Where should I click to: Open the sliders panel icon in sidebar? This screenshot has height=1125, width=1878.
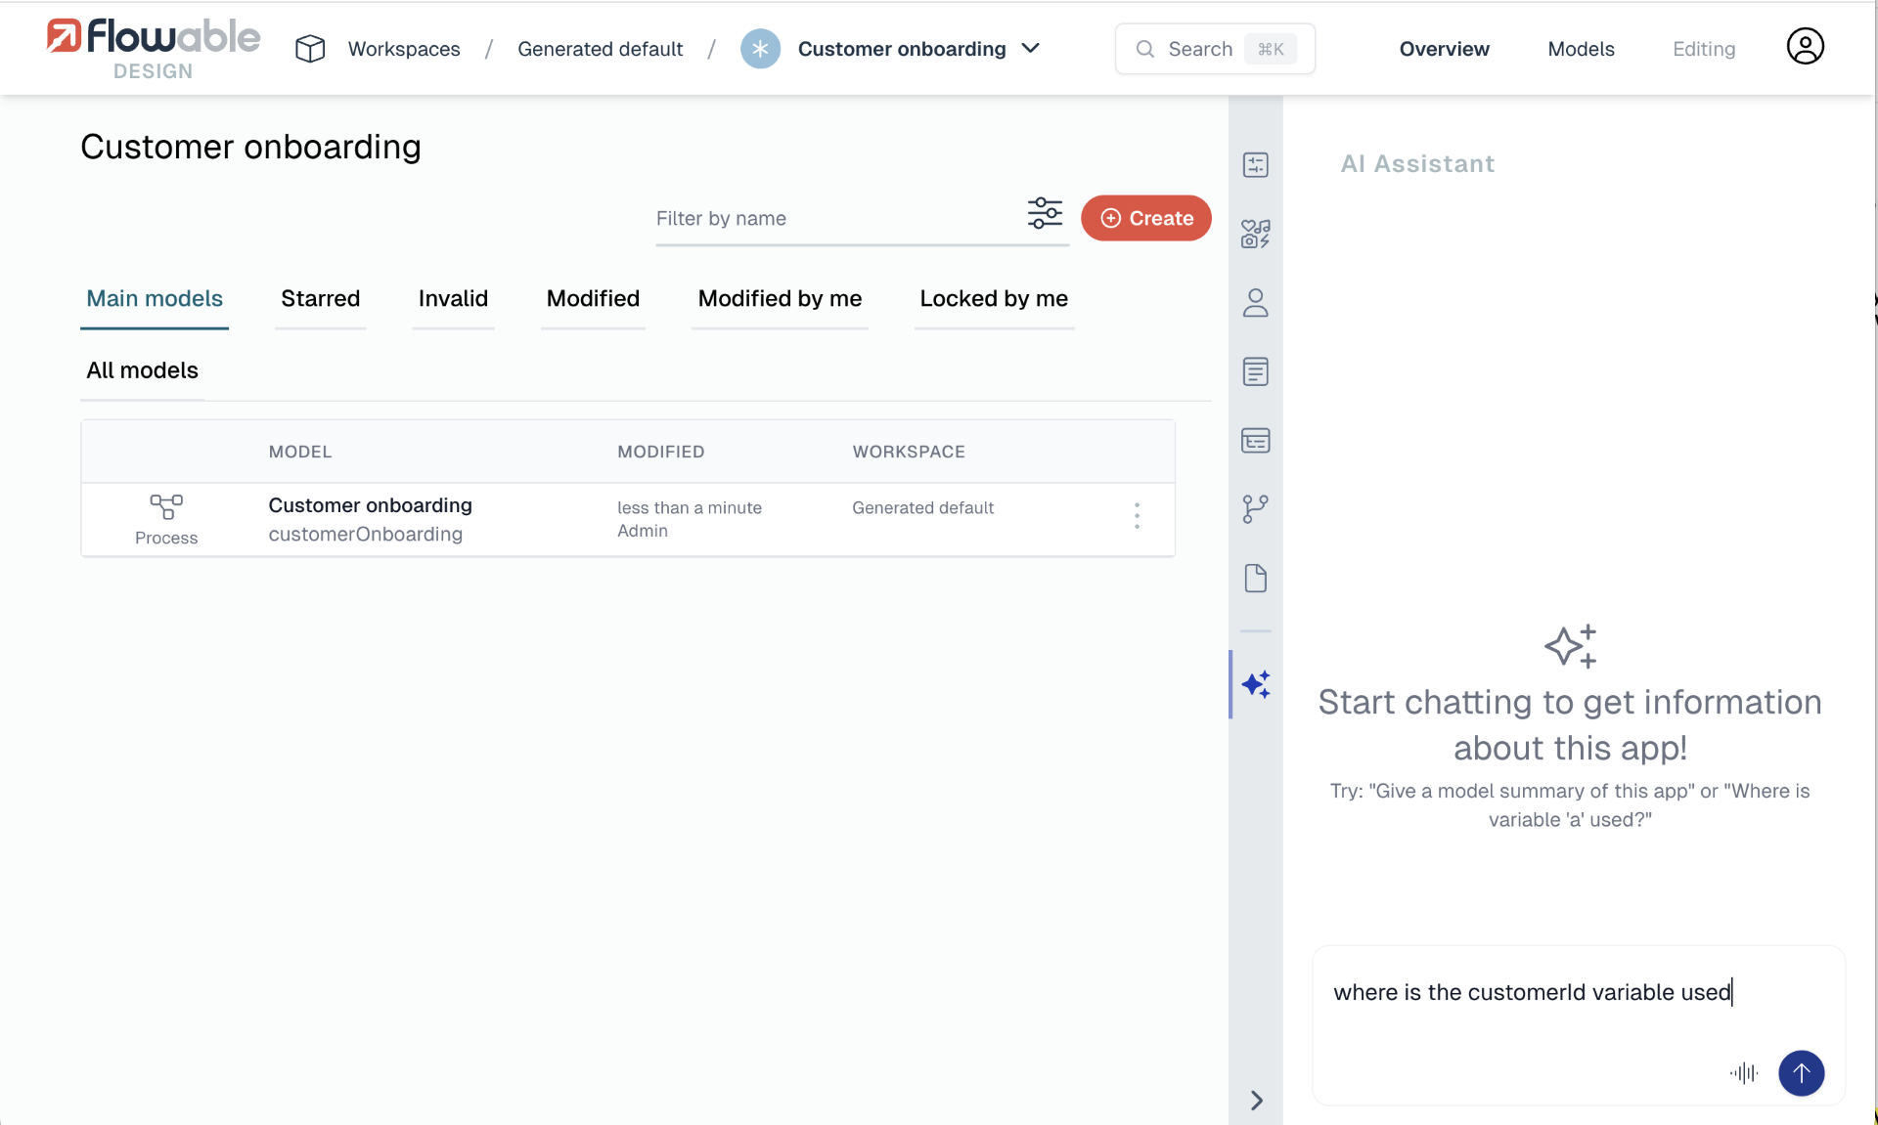(1256, 165)
